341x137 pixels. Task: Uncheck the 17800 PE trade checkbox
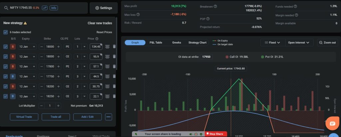pyautogui.click(x=5, y=66)
